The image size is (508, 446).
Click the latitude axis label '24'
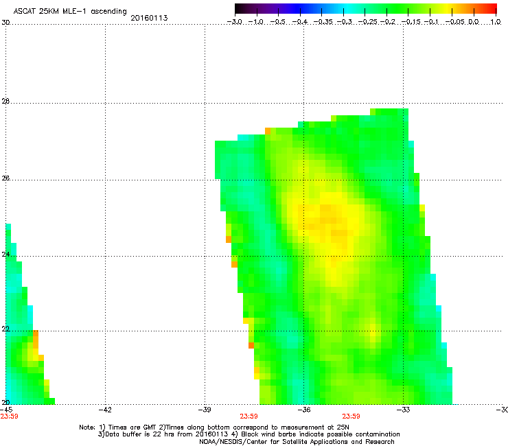5,255
